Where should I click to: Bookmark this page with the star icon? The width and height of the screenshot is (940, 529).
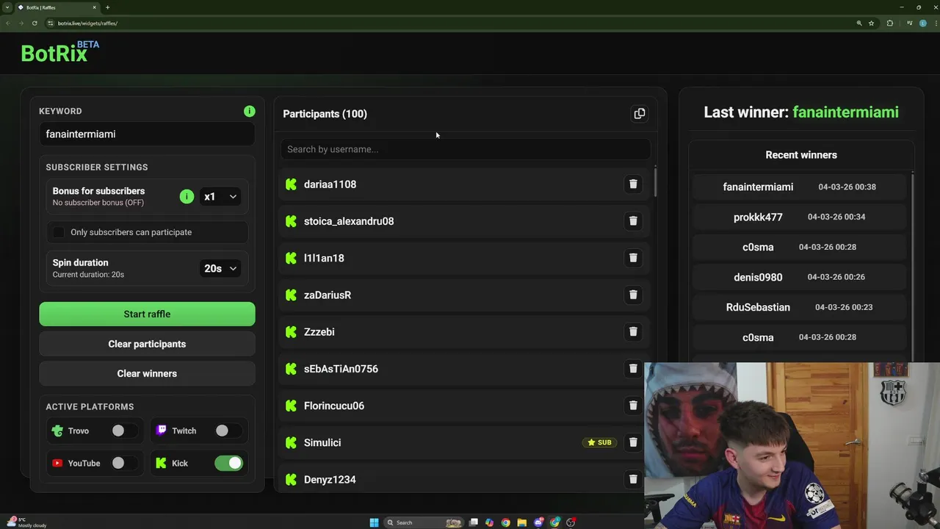[x=872, y=23]
